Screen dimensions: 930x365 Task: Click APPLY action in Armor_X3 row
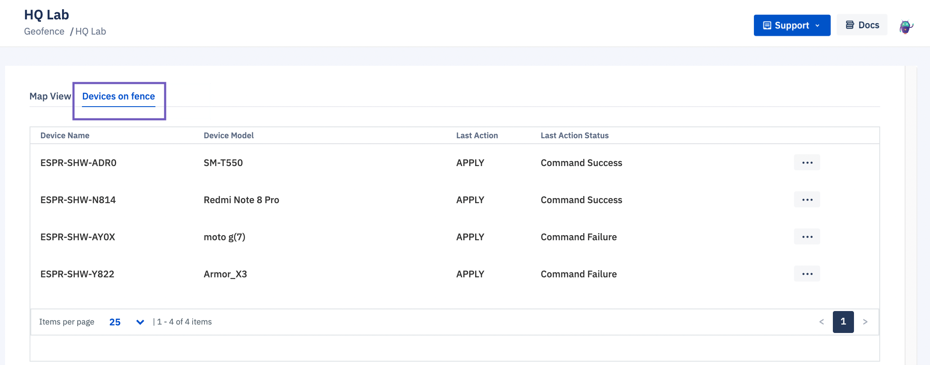tap(470, 274)
